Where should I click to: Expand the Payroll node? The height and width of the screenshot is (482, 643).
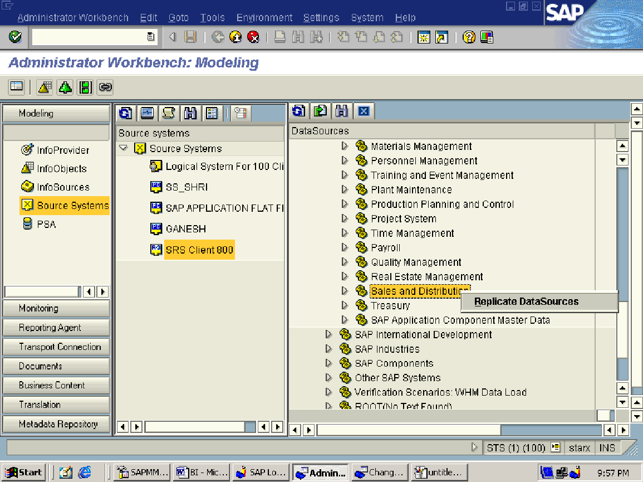345,247
